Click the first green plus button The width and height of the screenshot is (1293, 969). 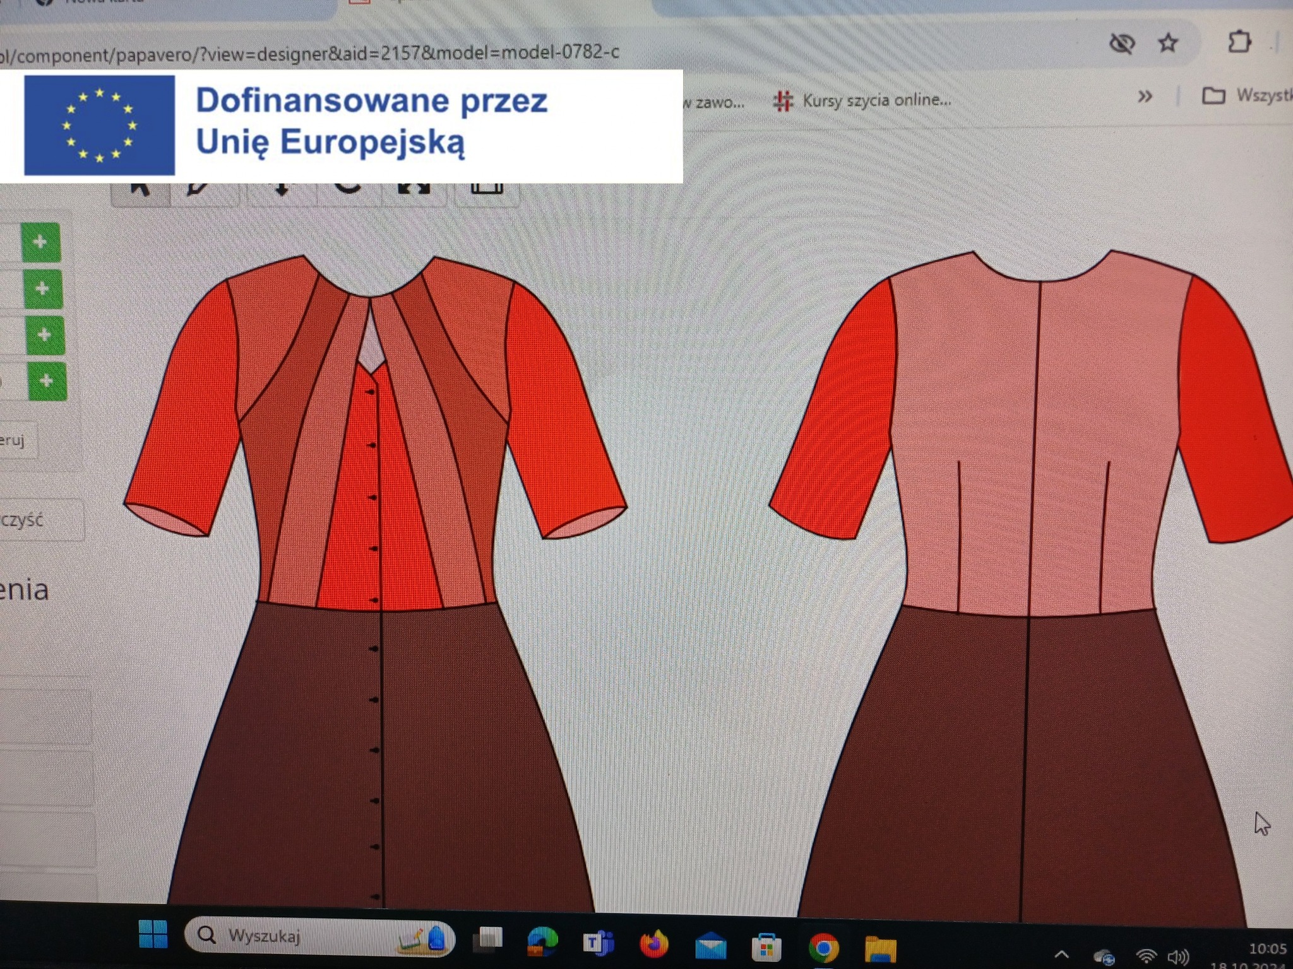(40, 242)
